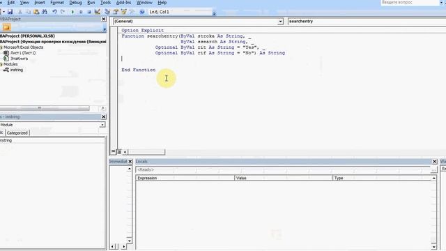Open the Window menu
The height and width of the screenshot is (251, 446).
144,3
